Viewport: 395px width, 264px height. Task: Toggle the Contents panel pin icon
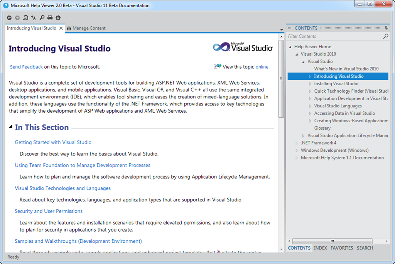click(x=386, y=28)
